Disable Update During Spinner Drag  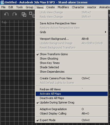pos(72,102)
